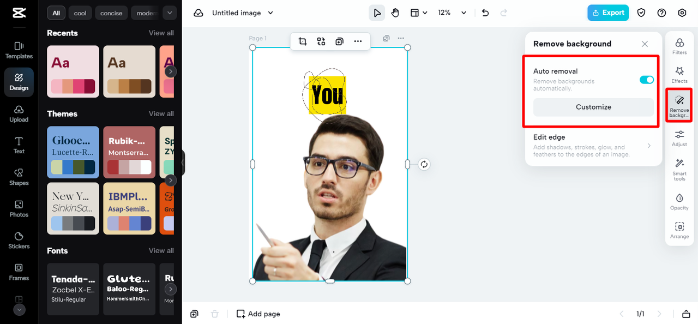
Task: Select the hand pan tool
Action: tap(395, 13)
